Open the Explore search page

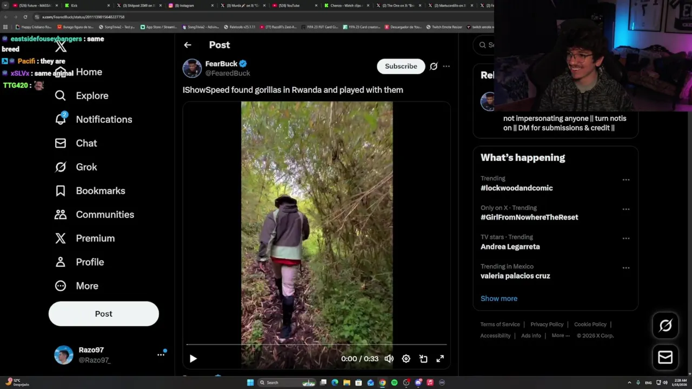[82, 96]
